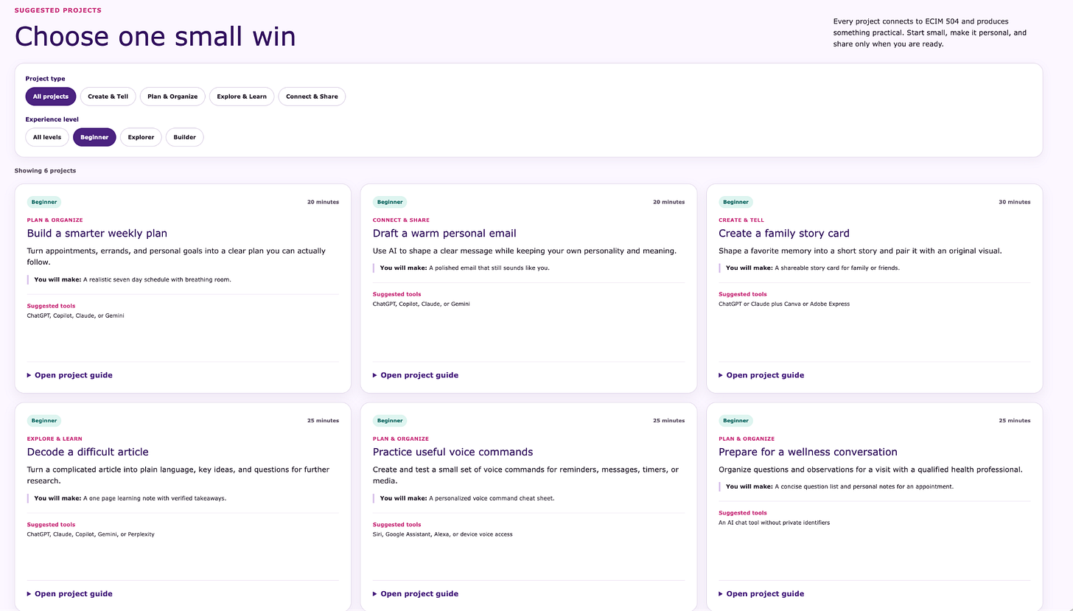Click 'A shareable story card for family' text
This screenshot has height=611, width=1073.
click(x=837, y=268)
